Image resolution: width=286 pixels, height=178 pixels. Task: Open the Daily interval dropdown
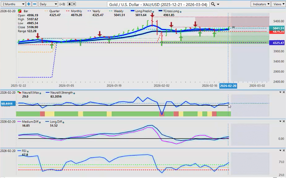coord(48,4)
